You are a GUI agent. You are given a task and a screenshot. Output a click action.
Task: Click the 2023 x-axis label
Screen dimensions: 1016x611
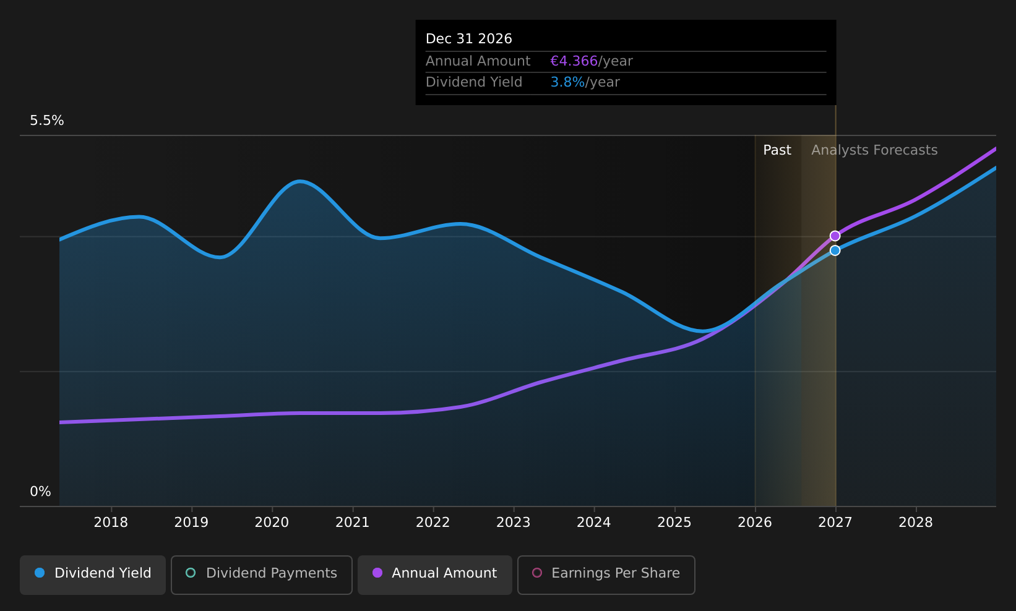[514, 523]
